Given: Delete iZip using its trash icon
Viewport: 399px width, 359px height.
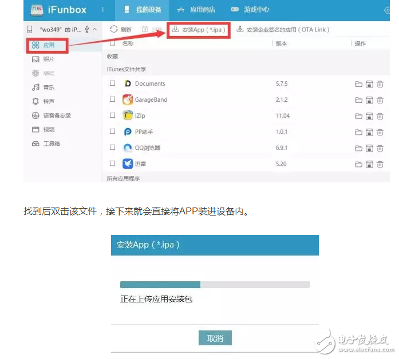Looking at the screenshot, I should 380,116.
